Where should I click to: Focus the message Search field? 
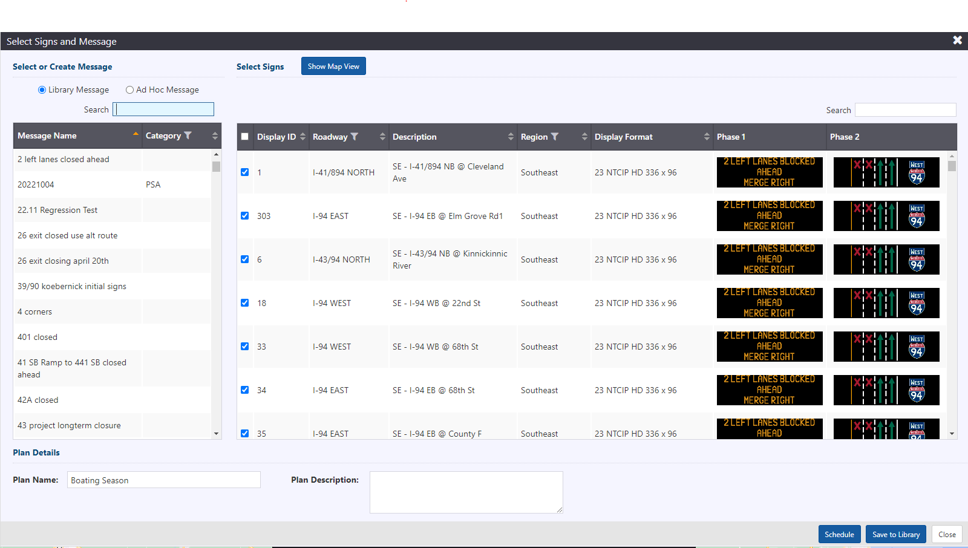[163, 109]
